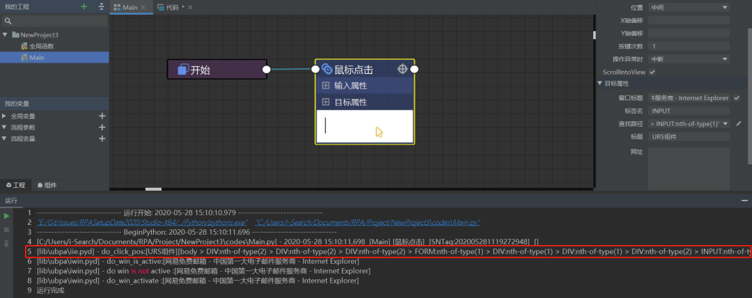Click the green add project plus icon

tap(84, 6)
